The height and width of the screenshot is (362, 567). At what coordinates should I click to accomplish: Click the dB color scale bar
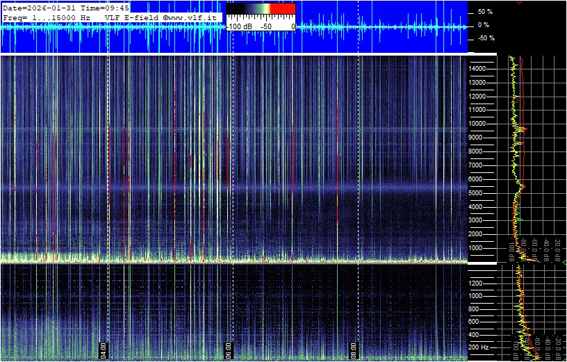coord(261,8)
